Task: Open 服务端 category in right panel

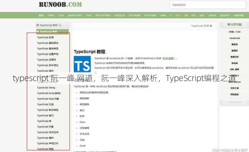Action: click(x=235, y=44)
